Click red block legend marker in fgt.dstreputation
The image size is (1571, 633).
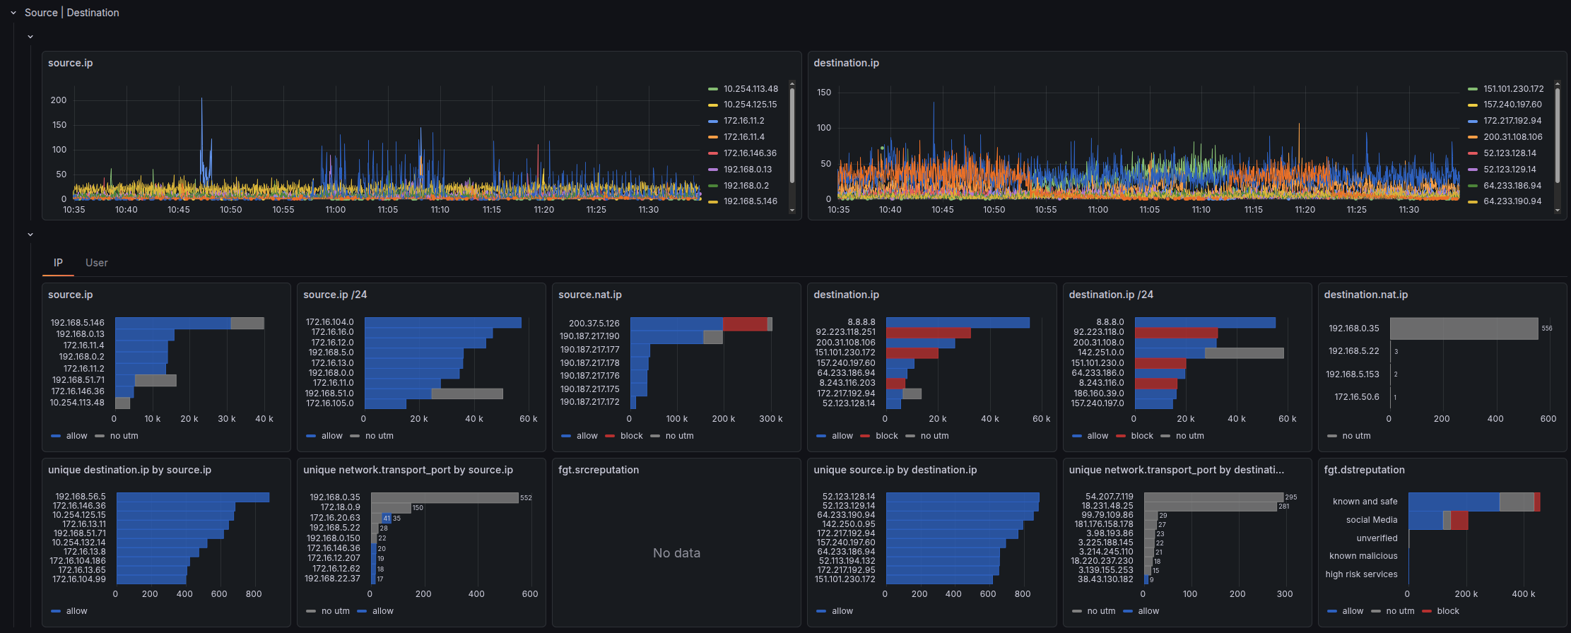tap(1427, 611)
